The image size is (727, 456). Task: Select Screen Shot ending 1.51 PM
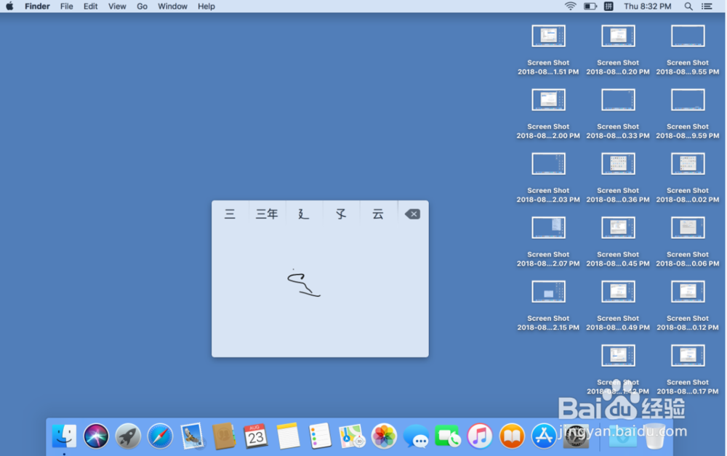pyautogui.click(x=548, y=50)
